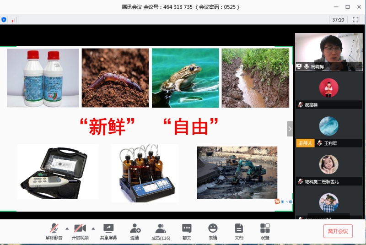Show the 成员(116) members list
This screenshot has height=245, width=366.
click(x=161, y=231)
